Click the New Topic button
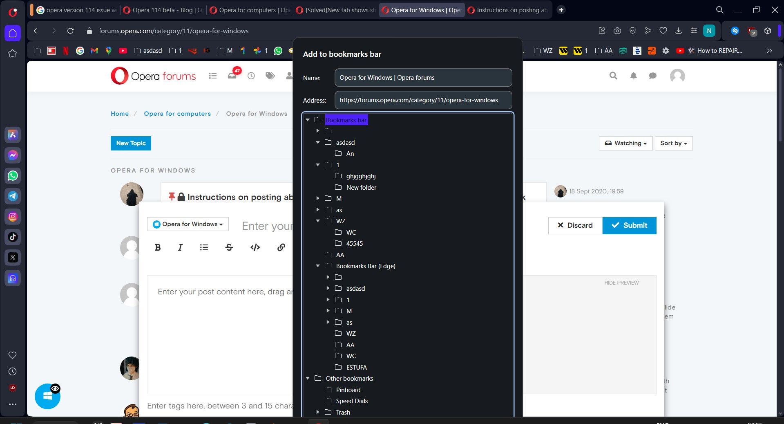This screenshot has height=424, width=784. click(x=131, y=143)
